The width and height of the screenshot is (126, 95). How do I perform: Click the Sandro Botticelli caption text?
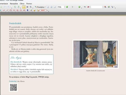coord(96,71)
